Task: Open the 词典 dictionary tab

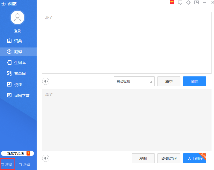Action: pos(18,41)
